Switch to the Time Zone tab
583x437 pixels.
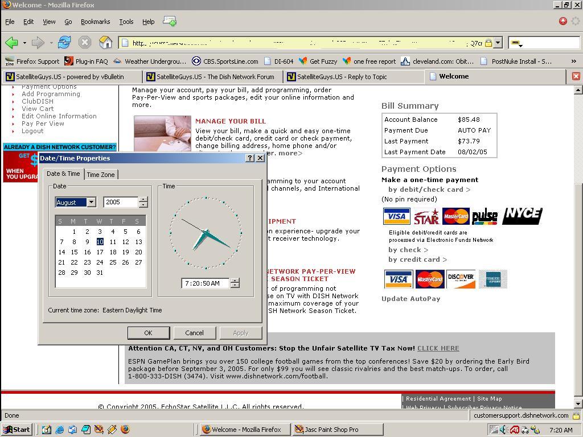tap(101, 174)
